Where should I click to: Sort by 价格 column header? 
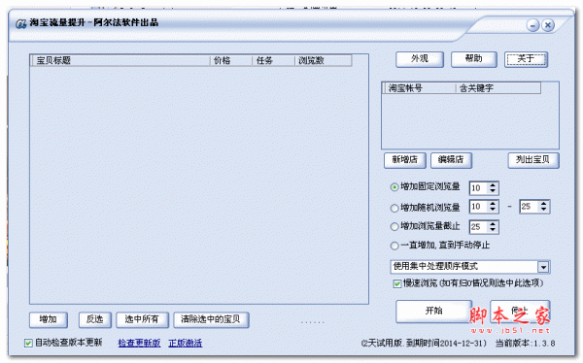tap(231, 60)
